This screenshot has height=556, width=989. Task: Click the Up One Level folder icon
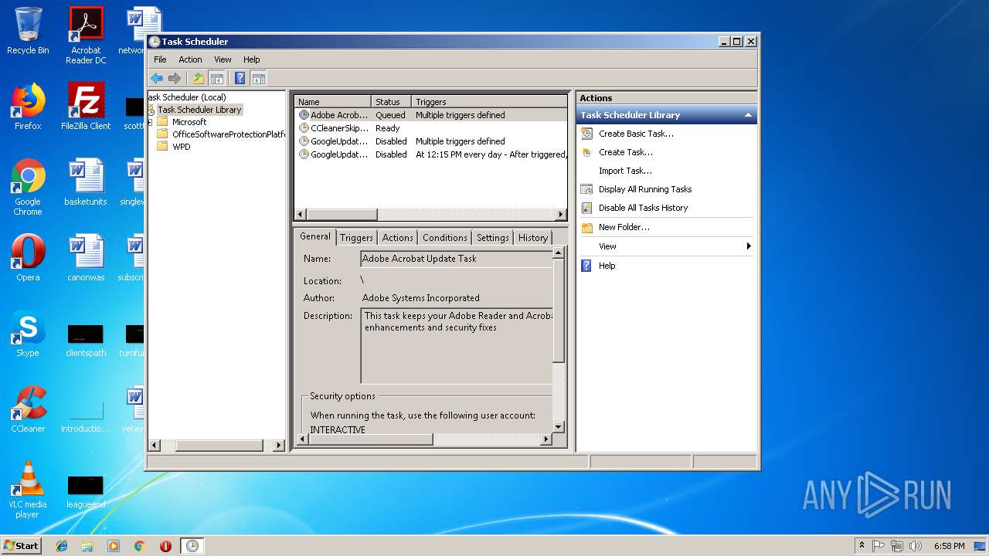(x=199, y=78)
